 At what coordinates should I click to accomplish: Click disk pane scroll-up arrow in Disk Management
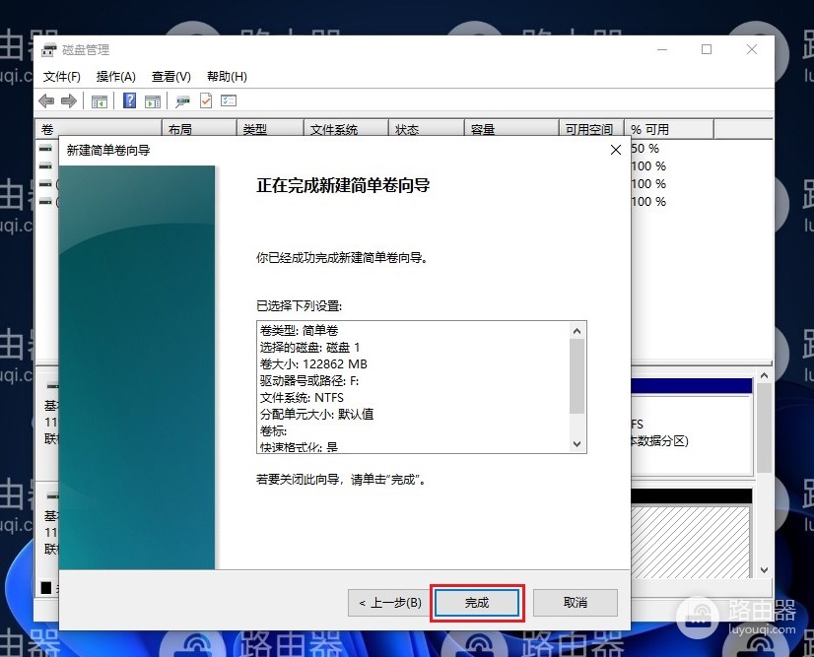click(764, 375)
